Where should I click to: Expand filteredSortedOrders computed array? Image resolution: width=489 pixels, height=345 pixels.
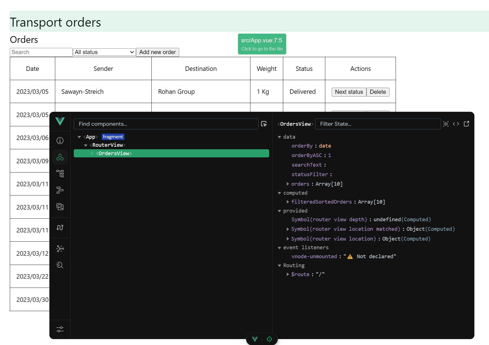coord(288,202)
